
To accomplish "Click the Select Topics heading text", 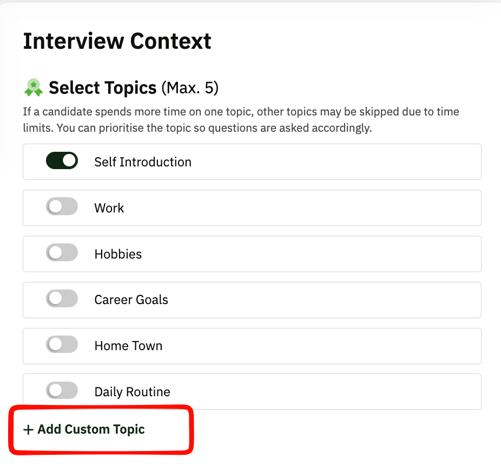I will 103,88.
